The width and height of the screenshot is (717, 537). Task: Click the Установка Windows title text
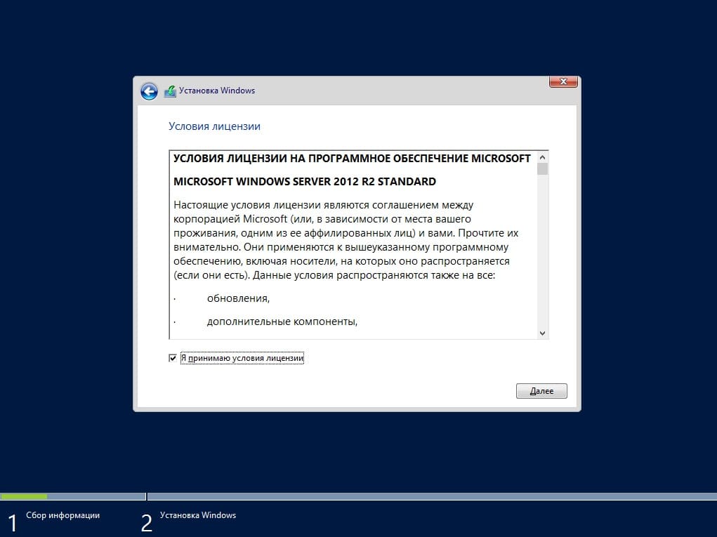point(217,91)
